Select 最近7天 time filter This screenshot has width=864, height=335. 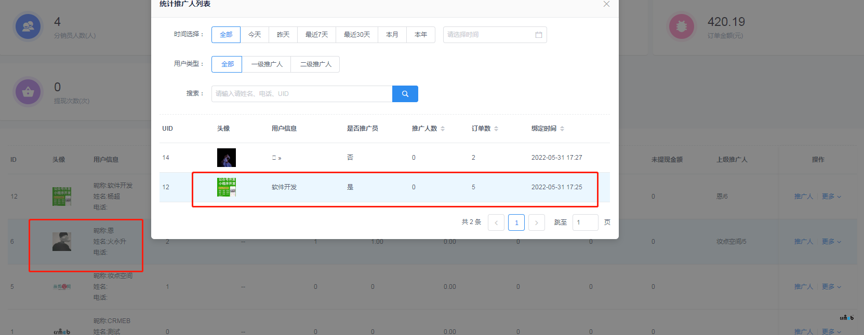click(317, 35)
